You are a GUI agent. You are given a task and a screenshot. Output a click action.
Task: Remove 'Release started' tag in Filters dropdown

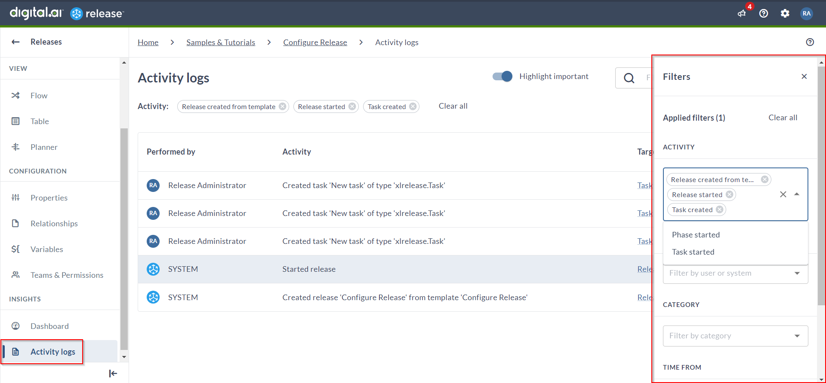tap(730, 195)
